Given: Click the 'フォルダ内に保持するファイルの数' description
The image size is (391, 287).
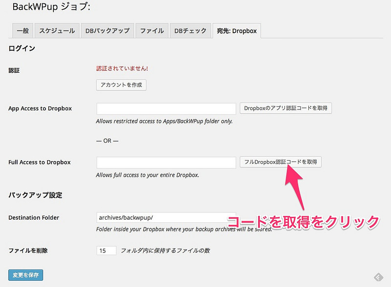Looking at the screenshot, I should [x=165, y=250].
